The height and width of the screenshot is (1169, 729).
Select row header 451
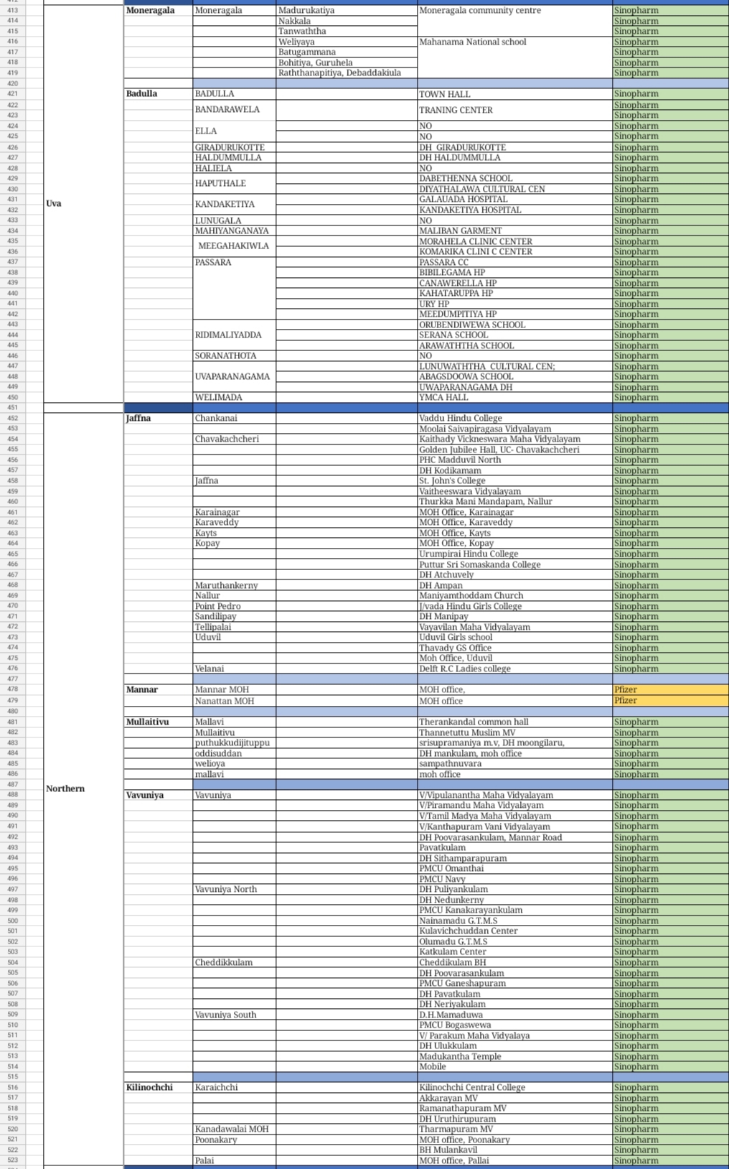tap(13, 408)
